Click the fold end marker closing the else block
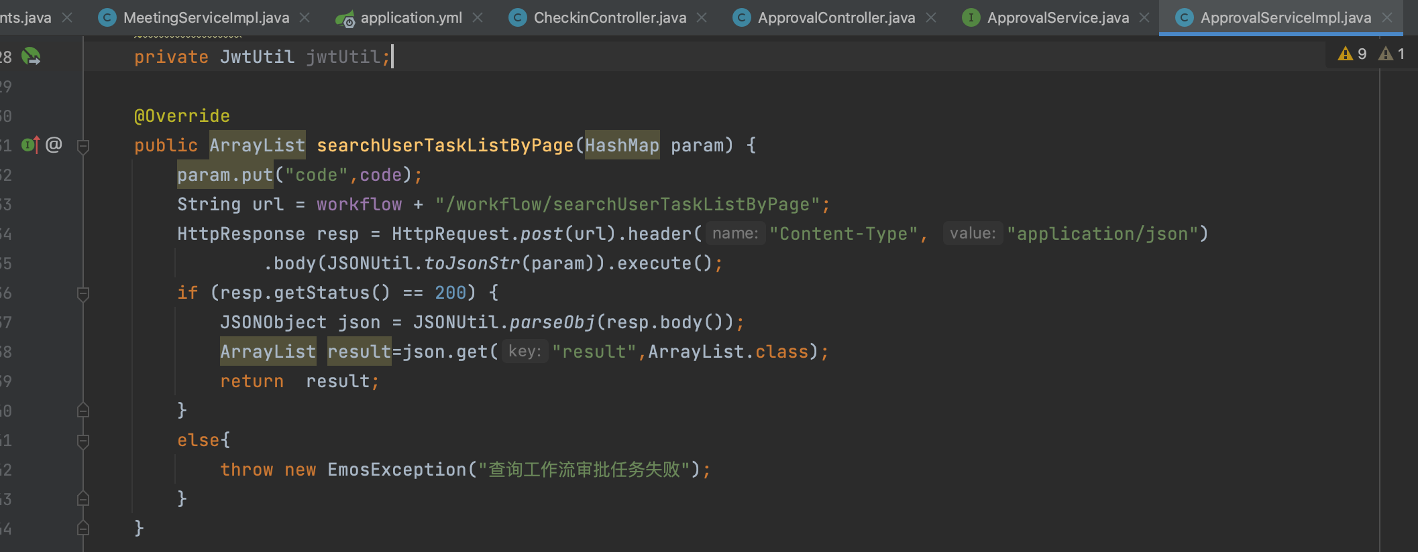1418x552 pixels. point(83,498)
